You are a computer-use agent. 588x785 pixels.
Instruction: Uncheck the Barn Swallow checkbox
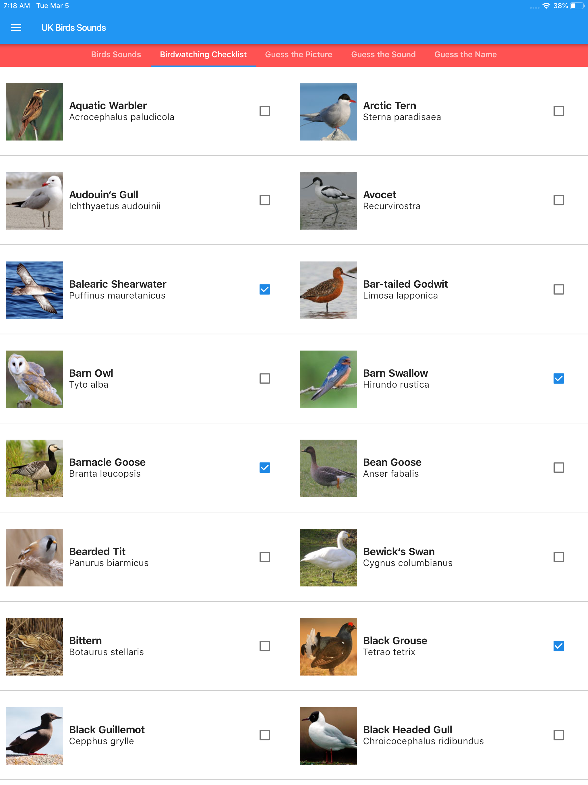click(558, 379)
